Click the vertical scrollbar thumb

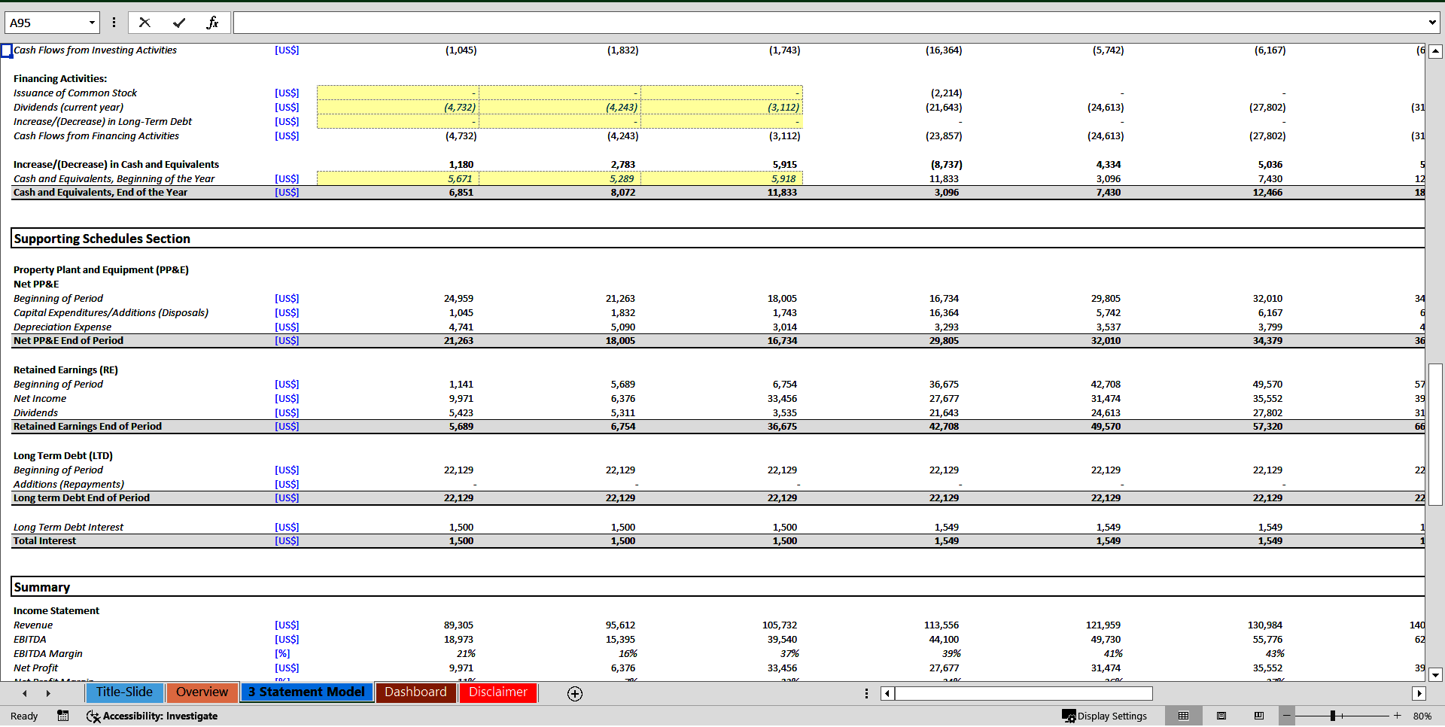coord(1435,434)
